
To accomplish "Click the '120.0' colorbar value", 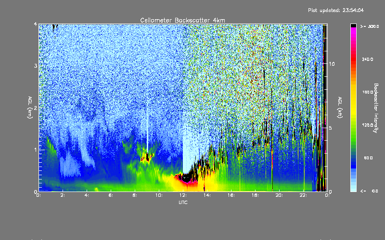I will [368, 125].
